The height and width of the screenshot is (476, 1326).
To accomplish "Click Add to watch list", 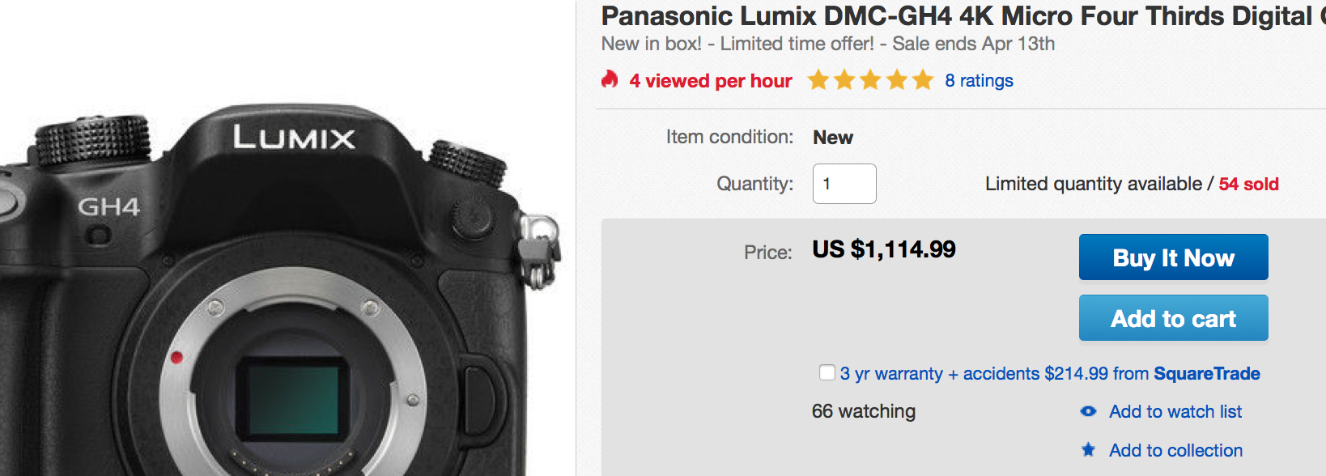I will pos(1175,411).
